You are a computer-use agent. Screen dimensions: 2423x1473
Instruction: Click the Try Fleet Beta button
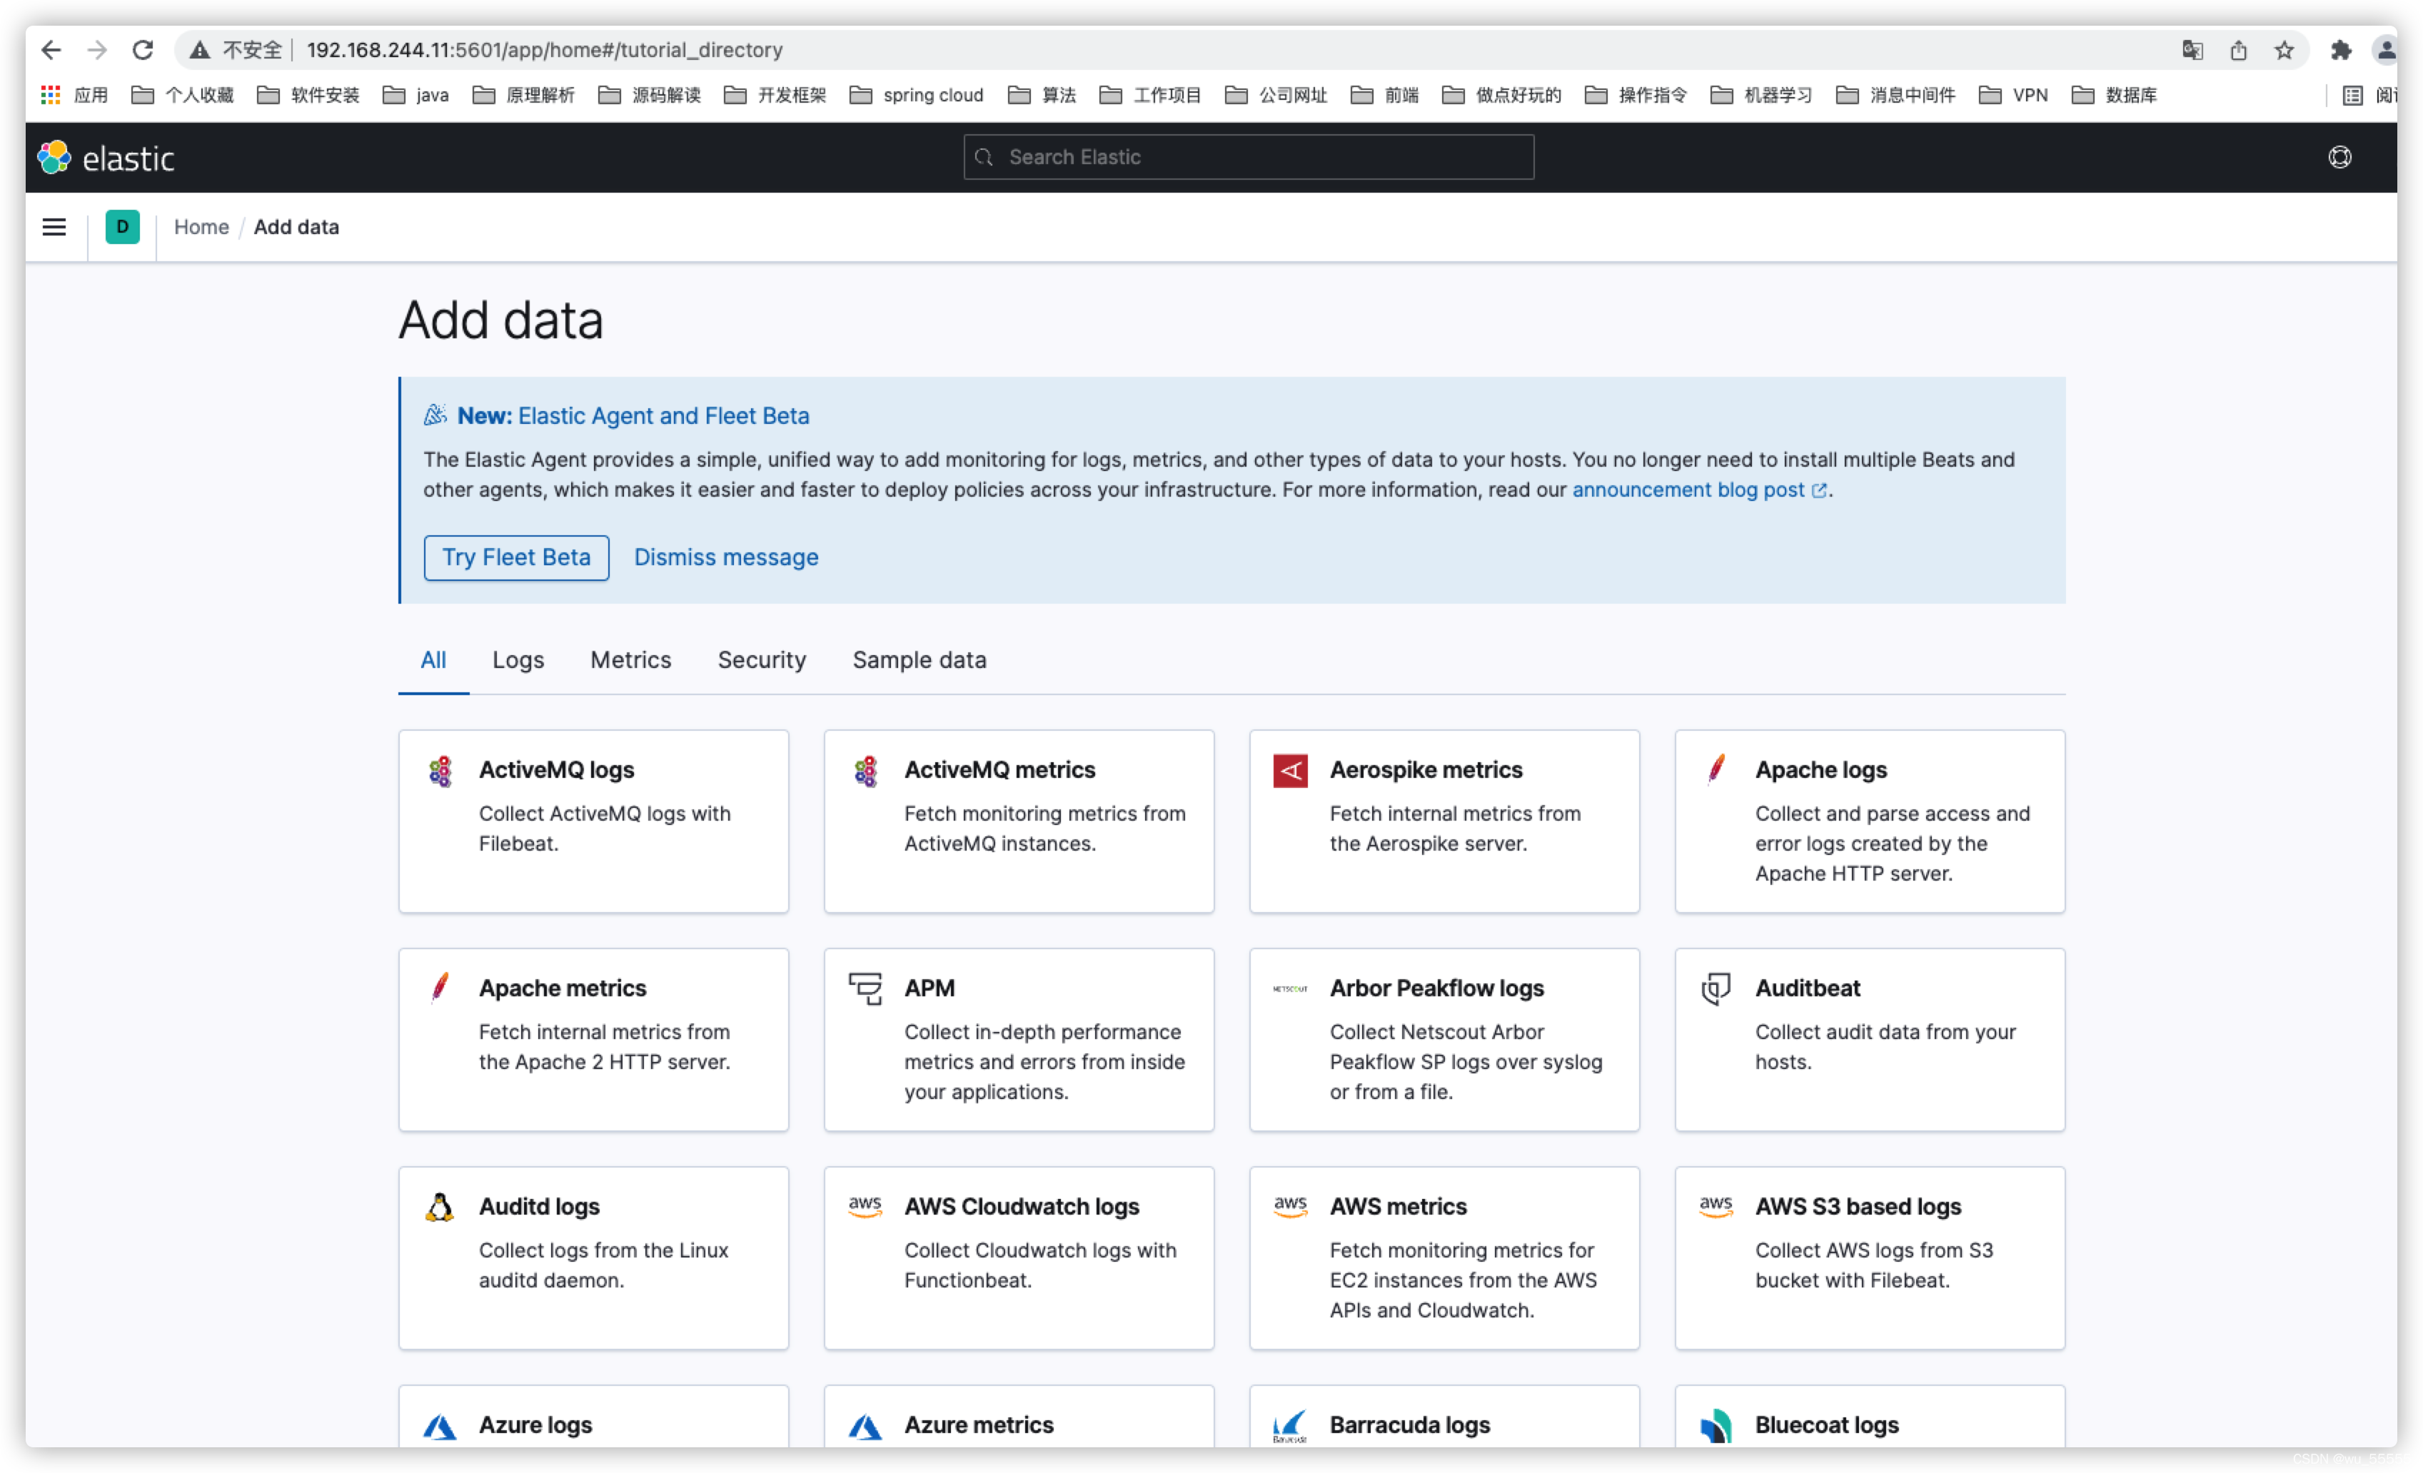click(x=516, y=557)
